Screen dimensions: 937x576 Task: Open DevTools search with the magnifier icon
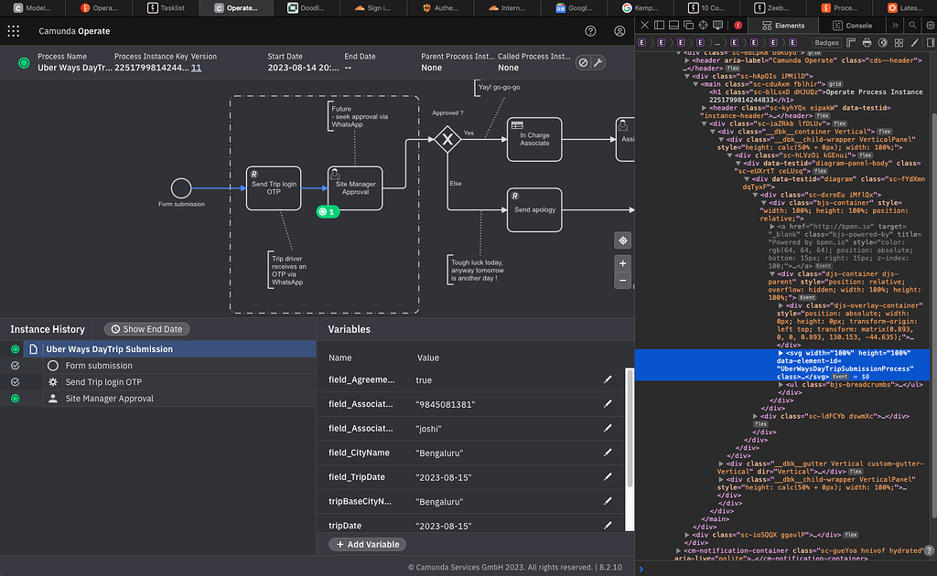912,26
